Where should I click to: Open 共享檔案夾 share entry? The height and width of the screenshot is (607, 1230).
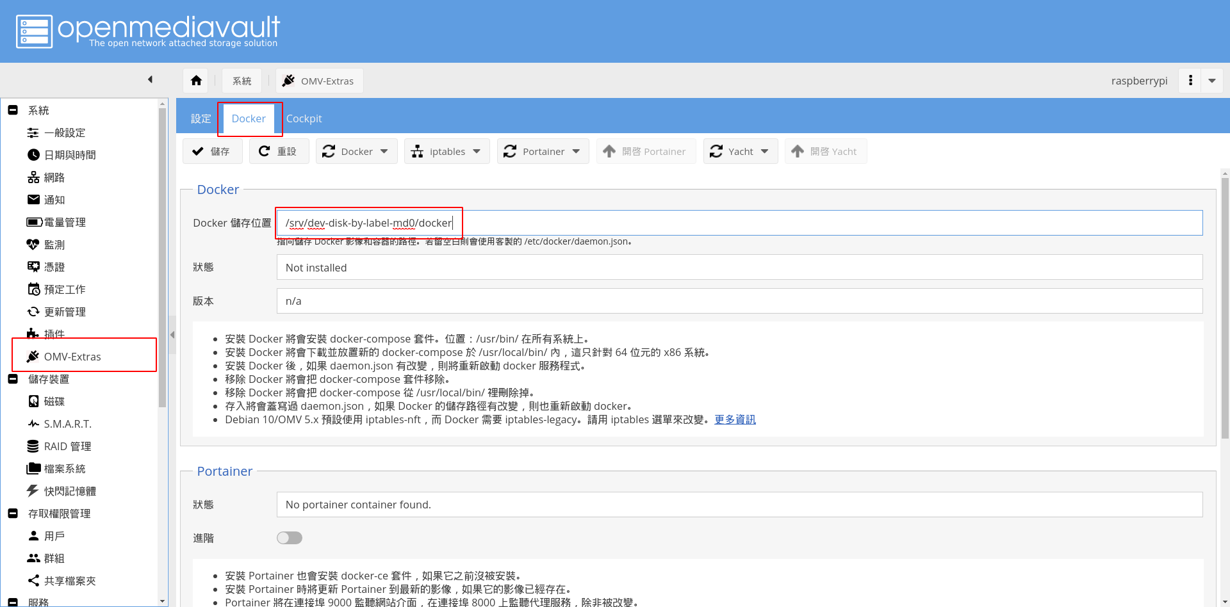(69, 581)
